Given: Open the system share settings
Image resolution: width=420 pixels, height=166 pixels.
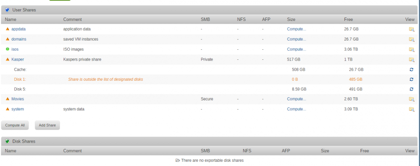Looking at the screenshot, I should [18, 109].
